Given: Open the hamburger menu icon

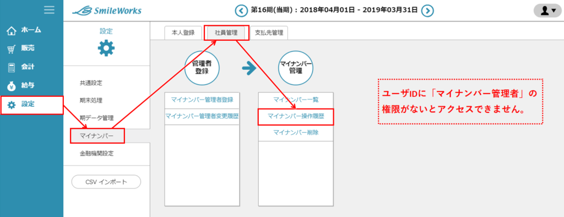Looking at the screenshot, I should click(49, 10).
